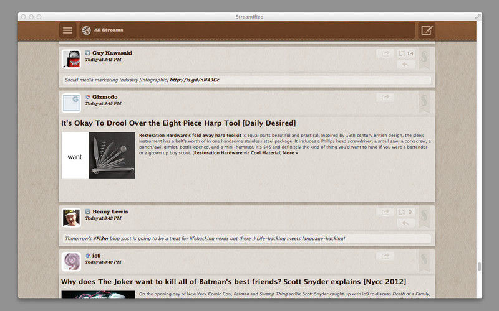Open Benny Lewis's avatar photo

71,217
